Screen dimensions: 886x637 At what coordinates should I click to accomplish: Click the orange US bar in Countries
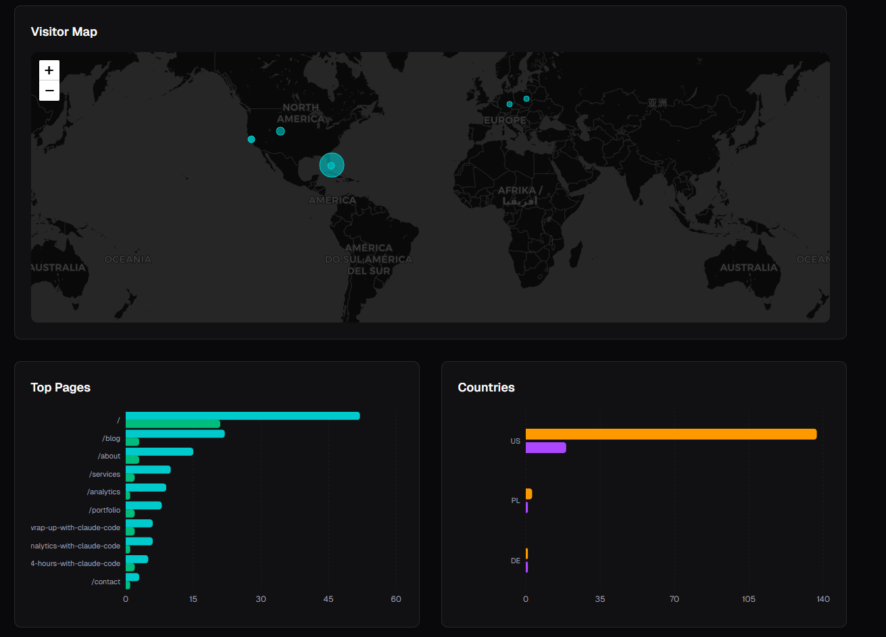(670, 434)
